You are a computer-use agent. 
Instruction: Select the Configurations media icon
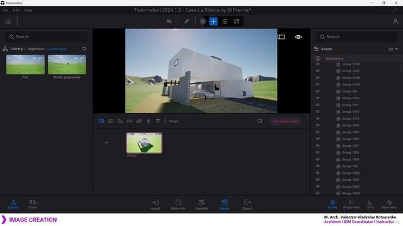(x=158, y=121)
